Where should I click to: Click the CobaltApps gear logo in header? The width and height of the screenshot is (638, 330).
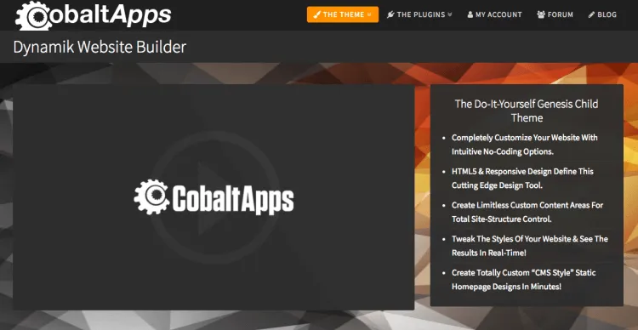coord(34,15)
